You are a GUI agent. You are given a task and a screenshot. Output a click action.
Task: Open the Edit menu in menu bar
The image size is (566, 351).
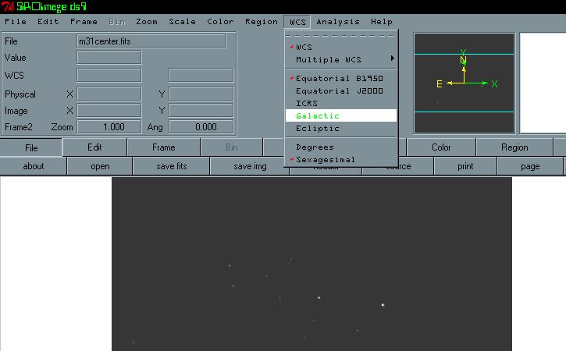coord(48,22)
